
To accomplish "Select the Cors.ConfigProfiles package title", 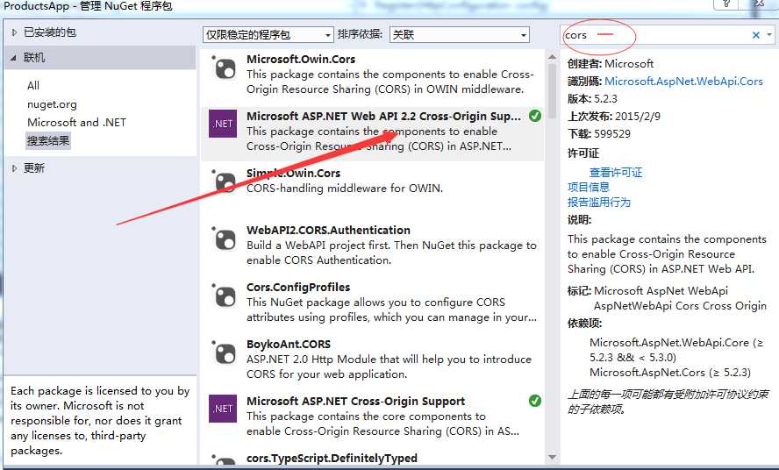I will point(298,287).
